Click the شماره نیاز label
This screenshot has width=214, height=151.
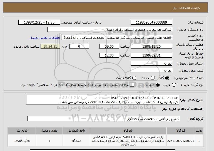click(196, 23)
